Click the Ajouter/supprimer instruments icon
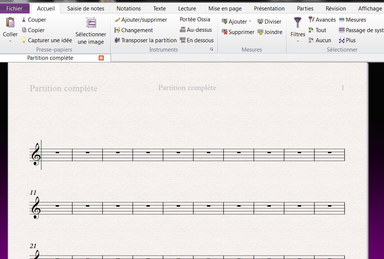The image size is (384, 259). (x=118, y=19)
